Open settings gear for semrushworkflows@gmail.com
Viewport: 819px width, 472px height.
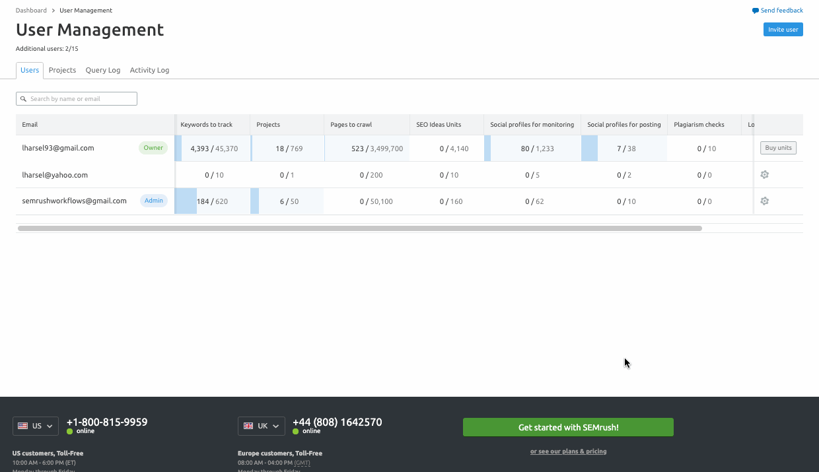[764, 201]
